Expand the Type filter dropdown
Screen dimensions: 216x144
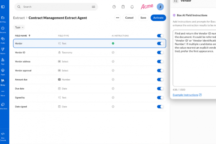coord(20,27)
